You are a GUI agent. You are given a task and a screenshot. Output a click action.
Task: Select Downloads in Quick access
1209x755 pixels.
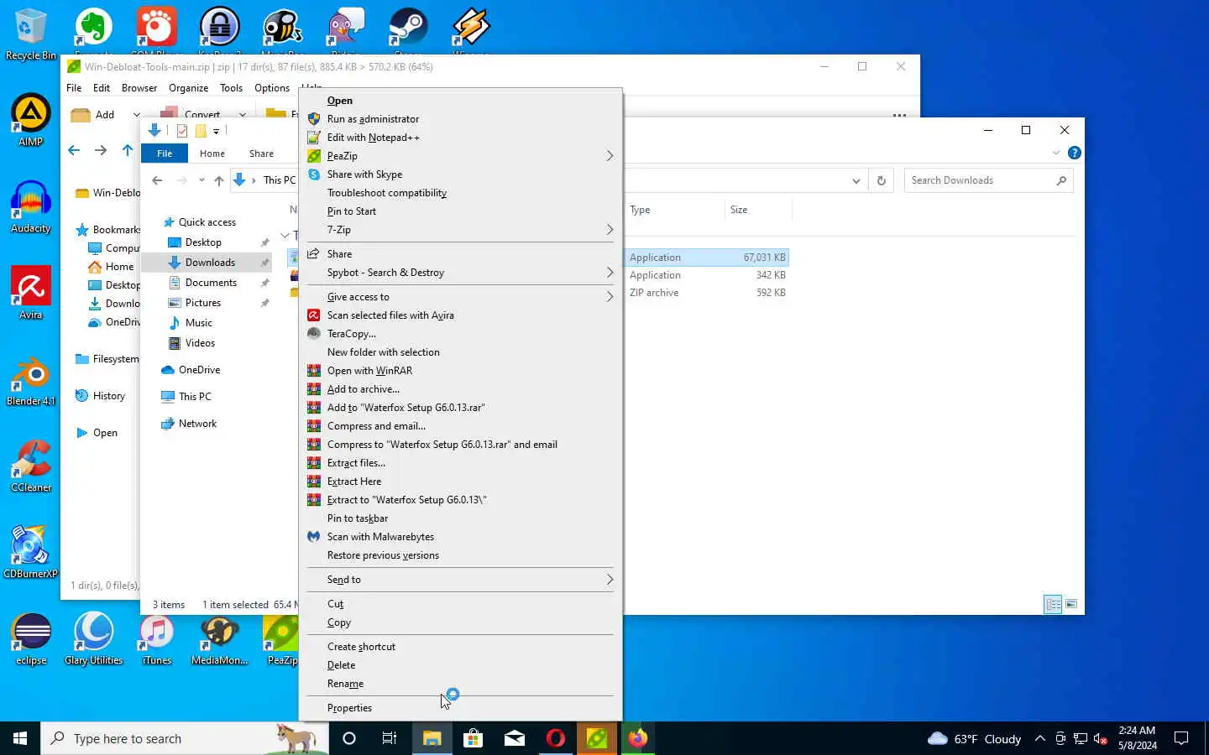[210, 263]
